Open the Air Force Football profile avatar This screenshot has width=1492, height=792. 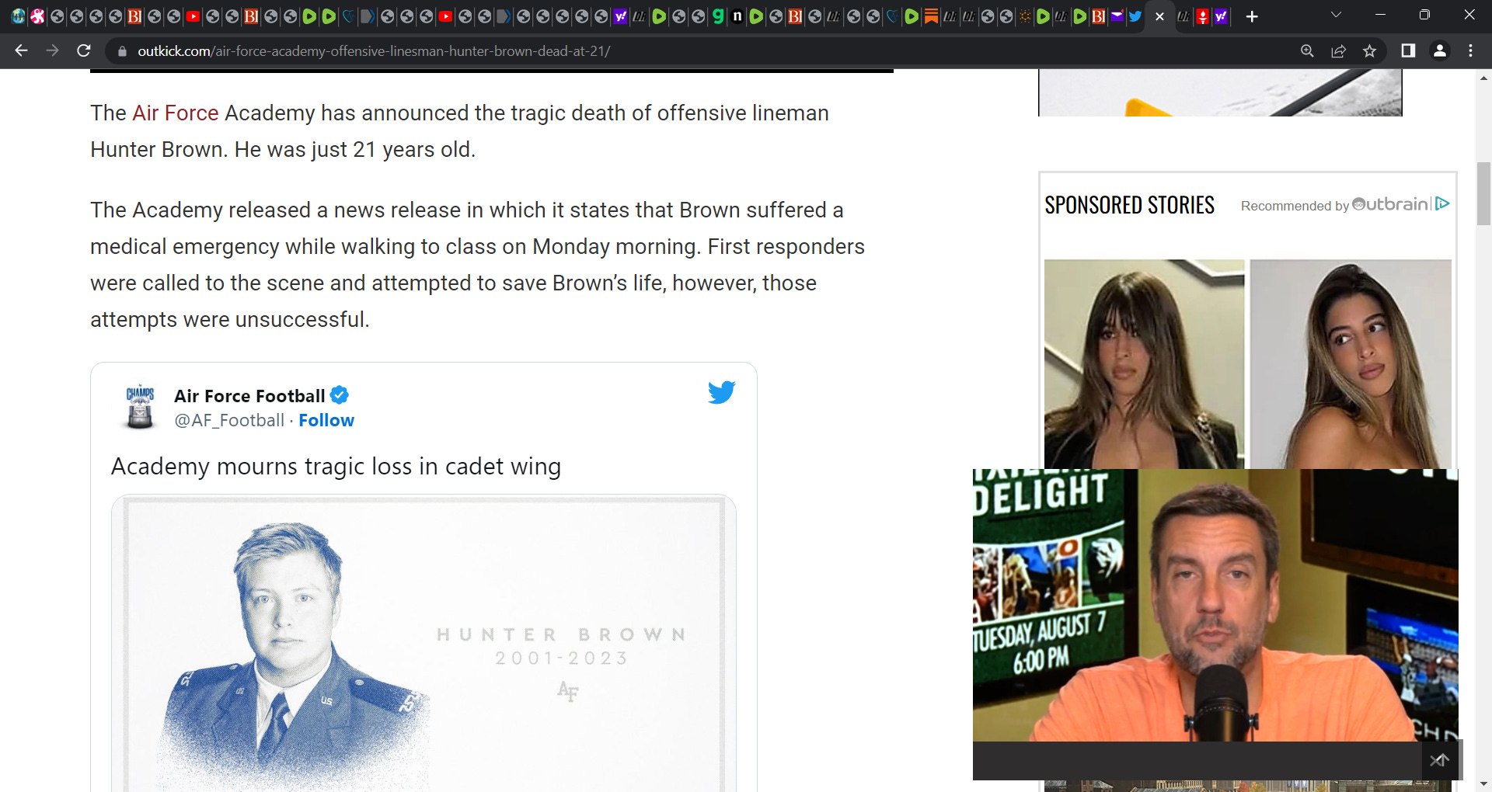[140, 406]
